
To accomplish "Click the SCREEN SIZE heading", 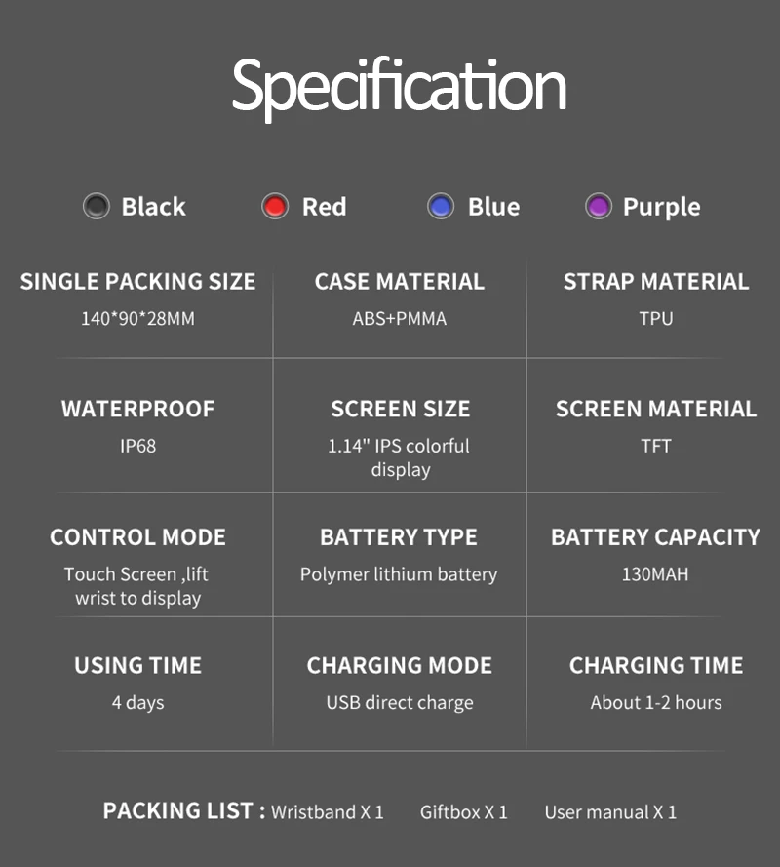I will [x=400, y=409].
